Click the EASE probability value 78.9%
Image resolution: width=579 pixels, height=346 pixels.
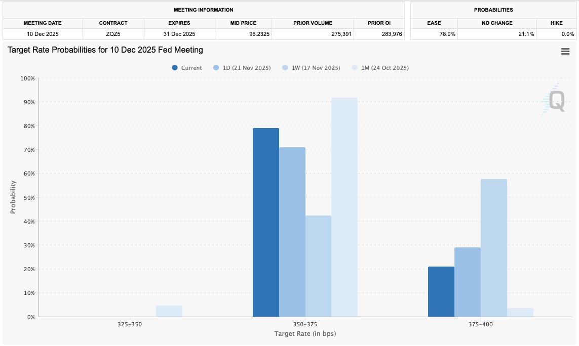(447, 34)
